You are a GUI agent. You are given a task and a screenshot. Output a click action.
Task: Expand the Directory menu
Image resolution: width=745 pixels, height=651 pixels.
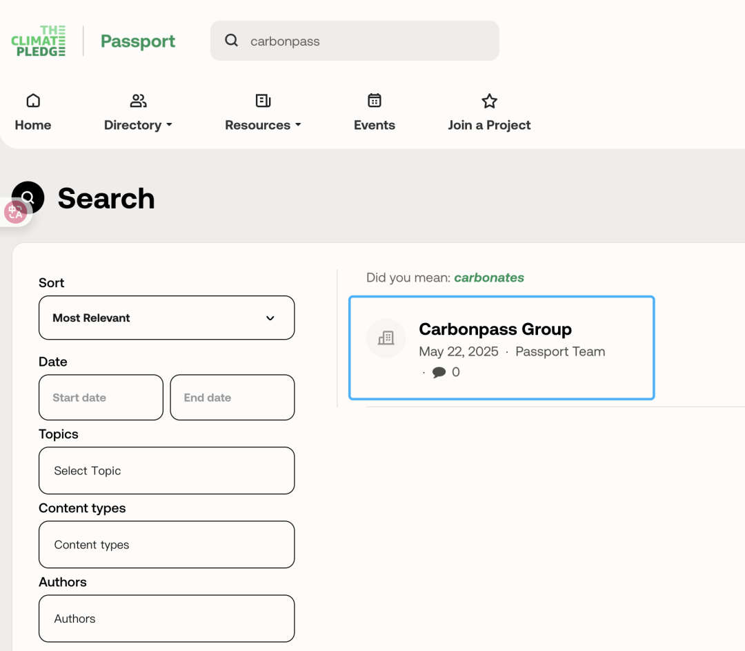138,125
